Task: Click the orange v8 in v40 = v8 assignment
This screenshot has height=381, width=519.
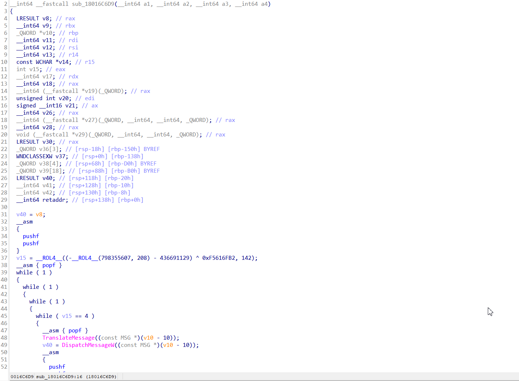Action: click(x=39, y=214)
